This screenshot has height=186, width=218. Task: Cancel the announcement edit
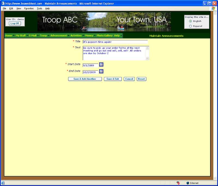(129, 79)
